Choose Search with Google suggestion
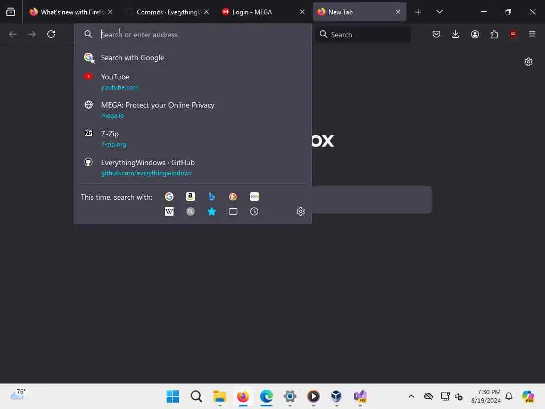The image size is (545, 409). click(193, 58)
